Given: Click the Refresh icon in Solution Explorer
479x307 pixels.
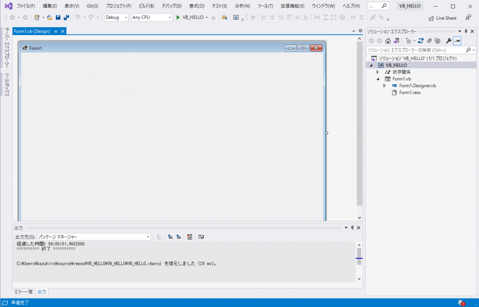Looking at the screenshot, I should pyautogui.click(x=421, y=41).
